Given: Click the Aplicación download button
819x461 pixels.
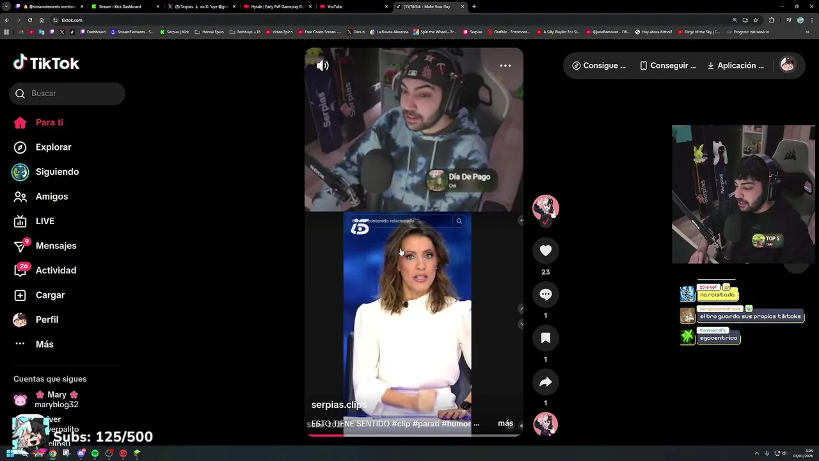Looking at the screenshot, I should (x=735, y=65).
